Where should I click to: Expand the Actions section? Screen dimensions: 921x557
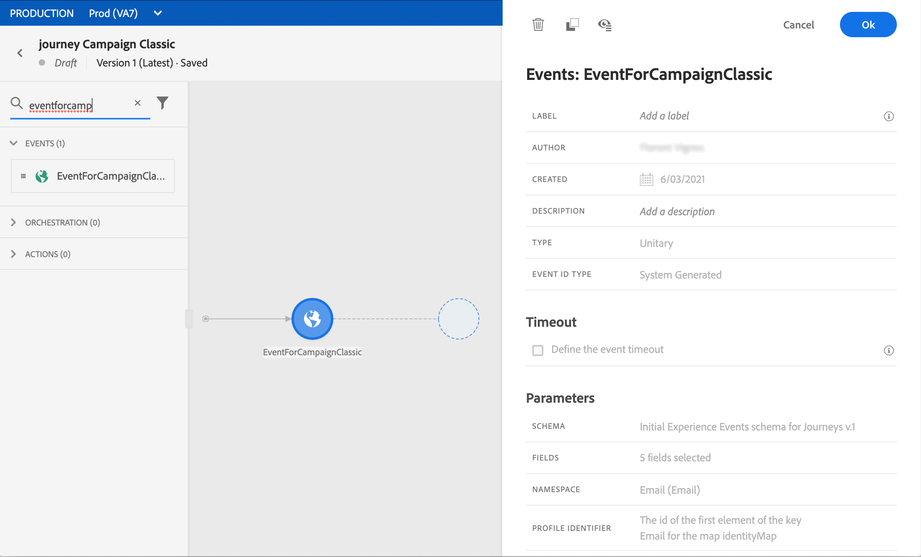click(x=14, y=254)
